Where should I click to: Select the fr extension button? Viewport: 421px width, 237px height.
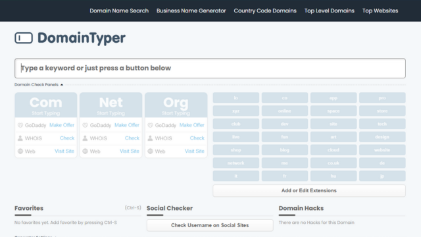pyautogui.click(x=285, y=176)
